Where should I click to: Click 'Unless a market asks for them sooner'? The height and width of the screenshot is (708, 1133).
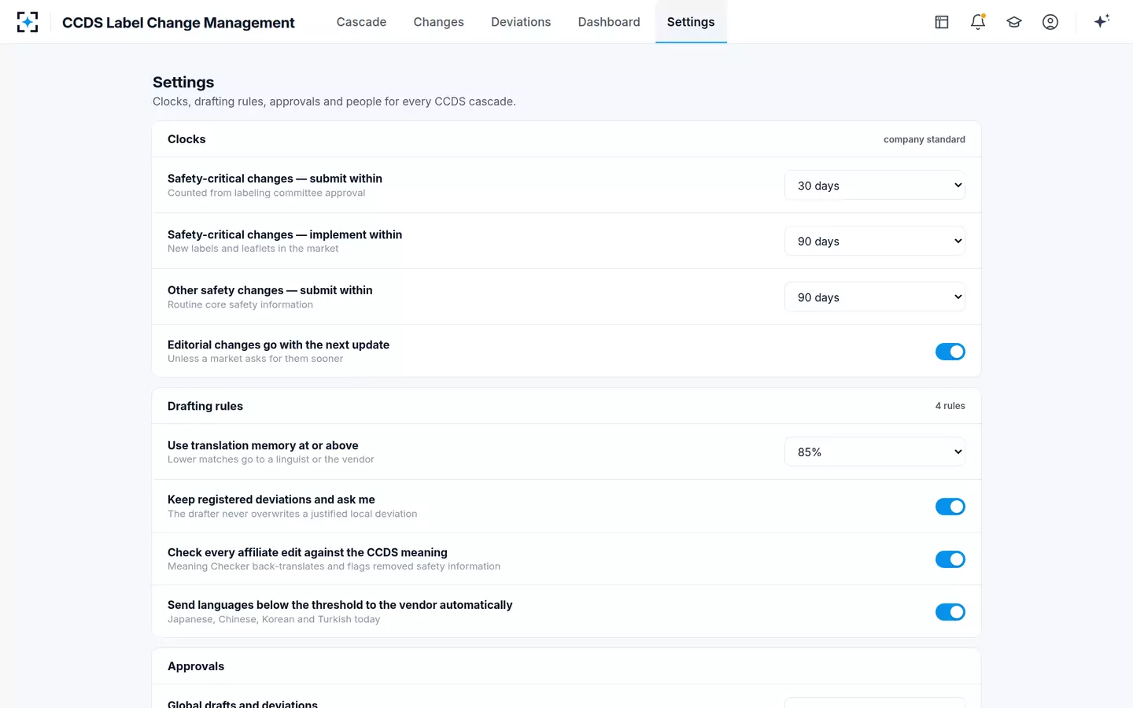pos(255,359)
